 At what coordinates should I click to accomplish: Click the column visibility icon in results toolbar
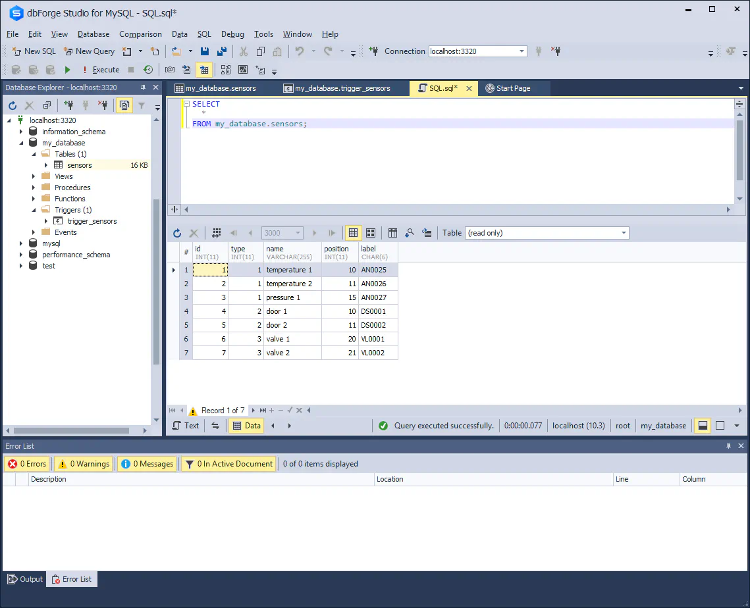pyautogui.click(x=392, y=233)
